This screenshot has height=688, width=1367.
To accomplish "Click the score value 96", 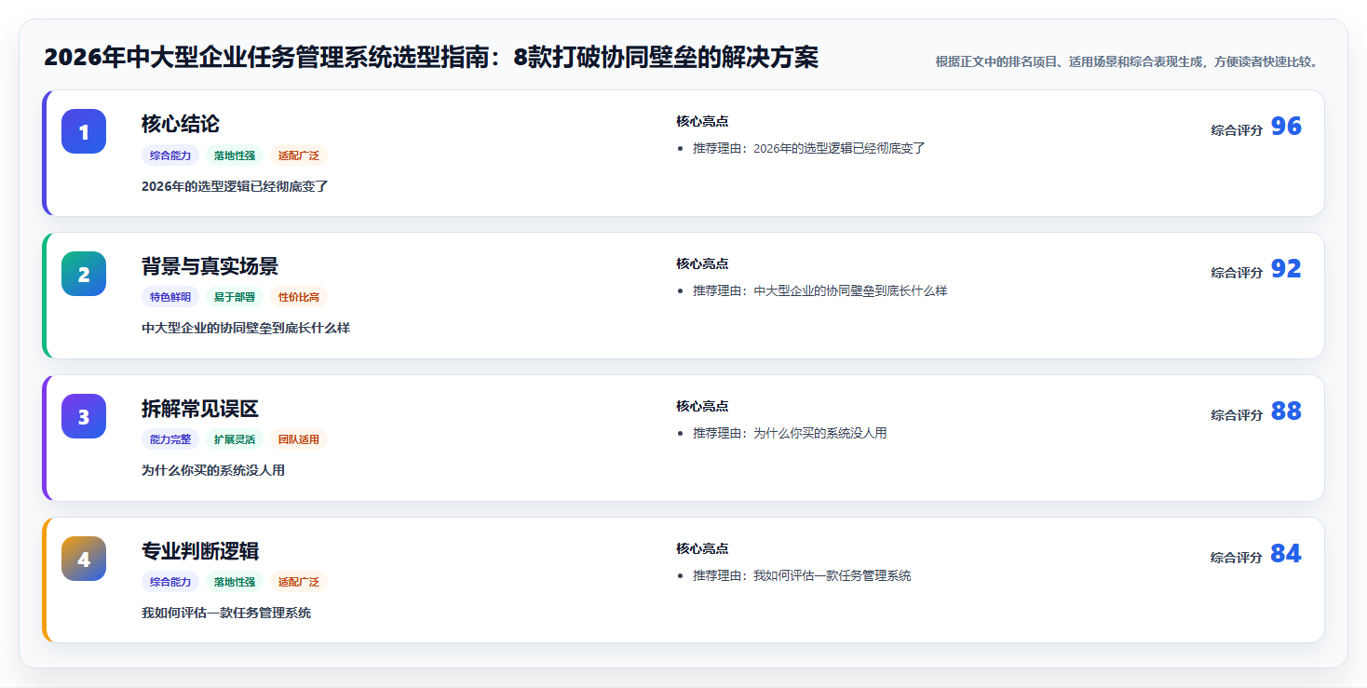I will (1286, 127).
